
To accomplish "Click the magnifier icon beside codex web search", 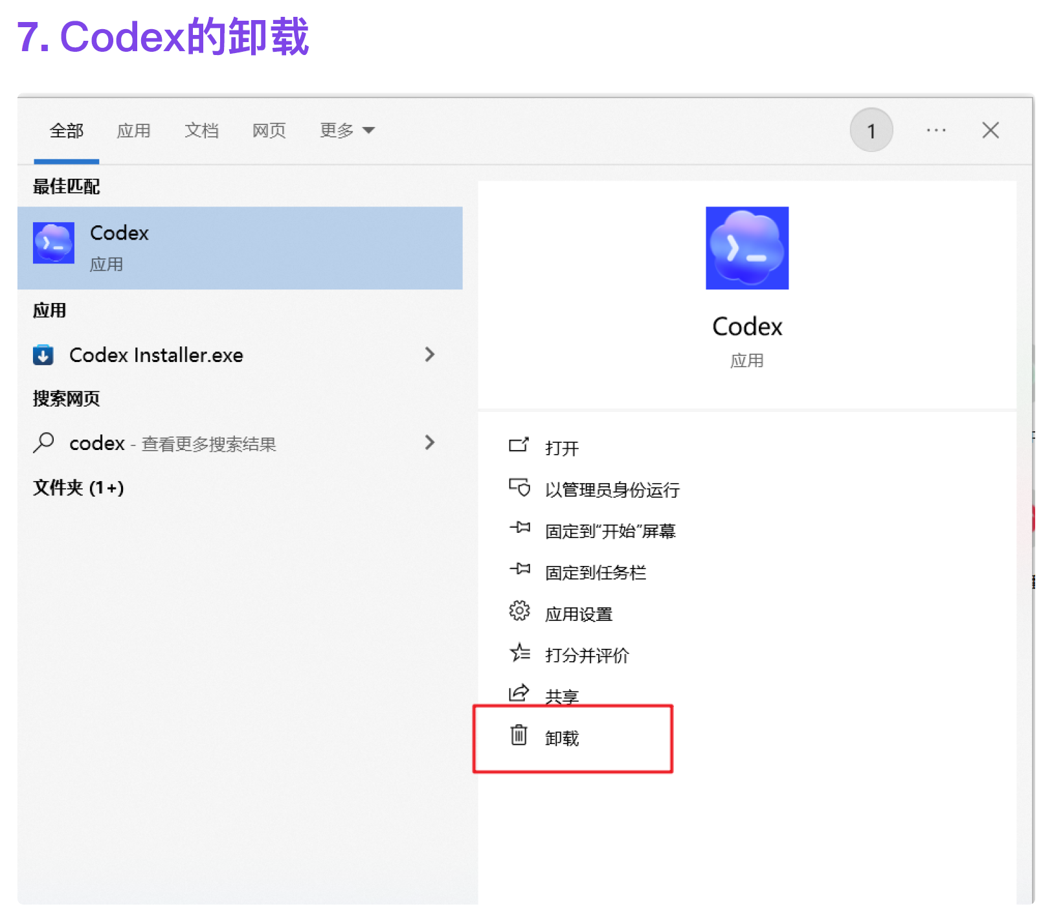I will (43, 443).
